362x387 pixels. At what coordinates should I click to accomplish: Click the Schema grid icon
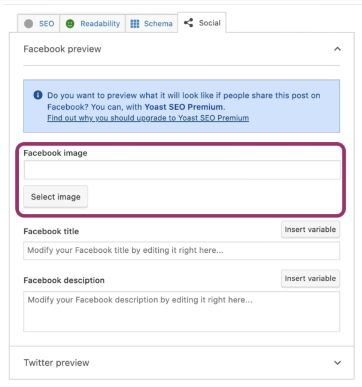tap(135, 24)
